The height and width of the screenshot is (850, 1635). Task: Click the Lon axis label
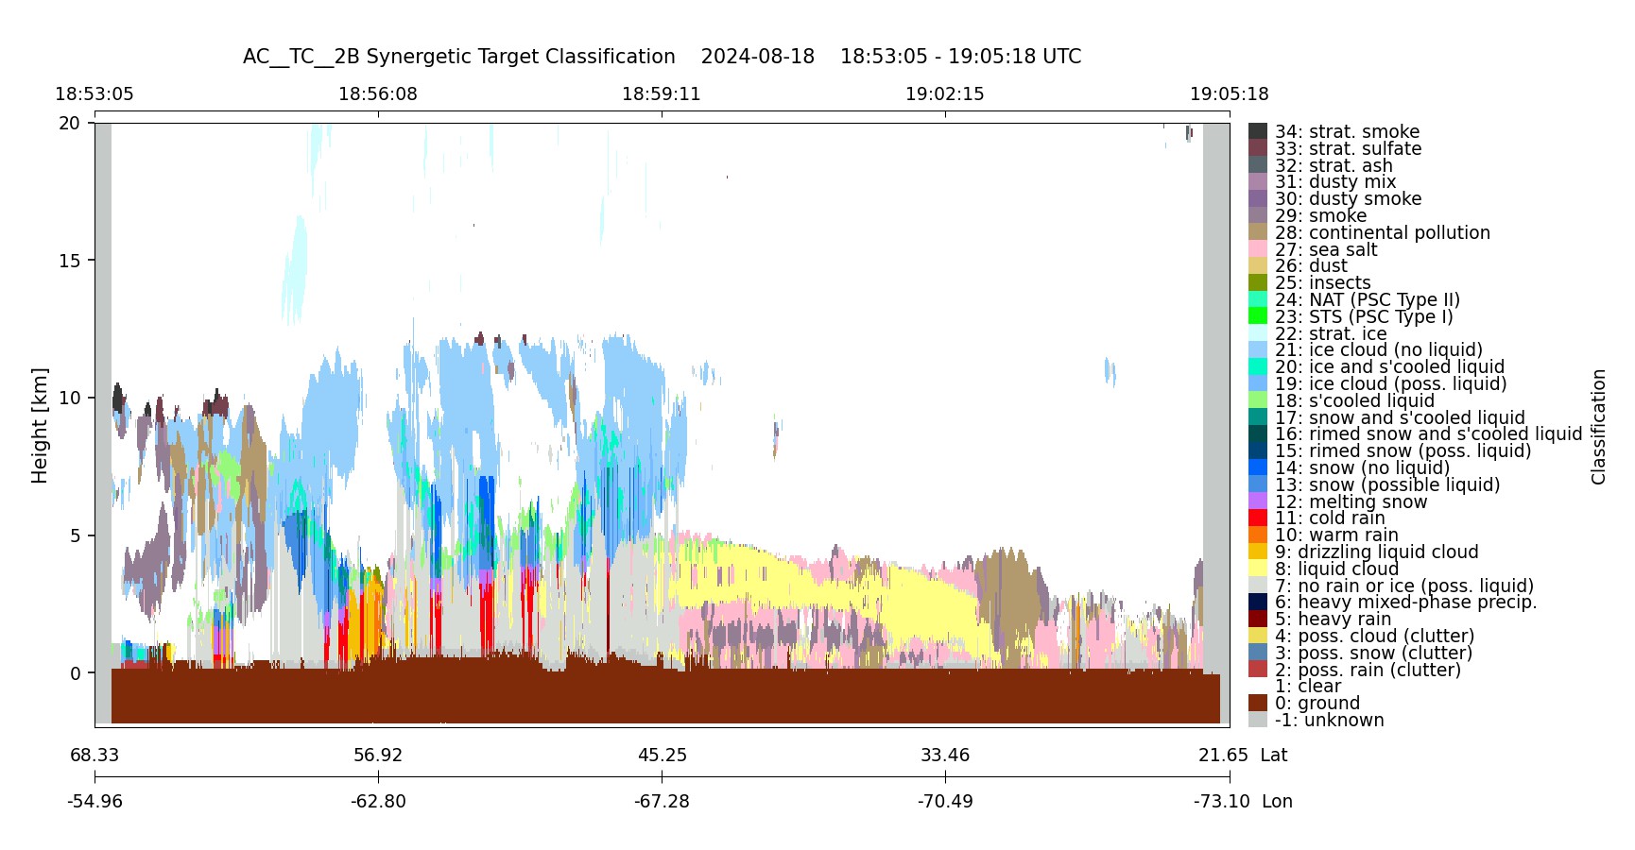click(1277, 802)
